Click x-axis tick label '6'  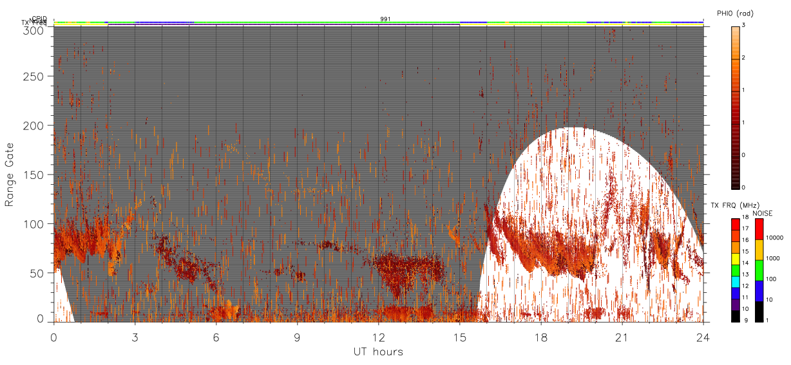point(216,337)
